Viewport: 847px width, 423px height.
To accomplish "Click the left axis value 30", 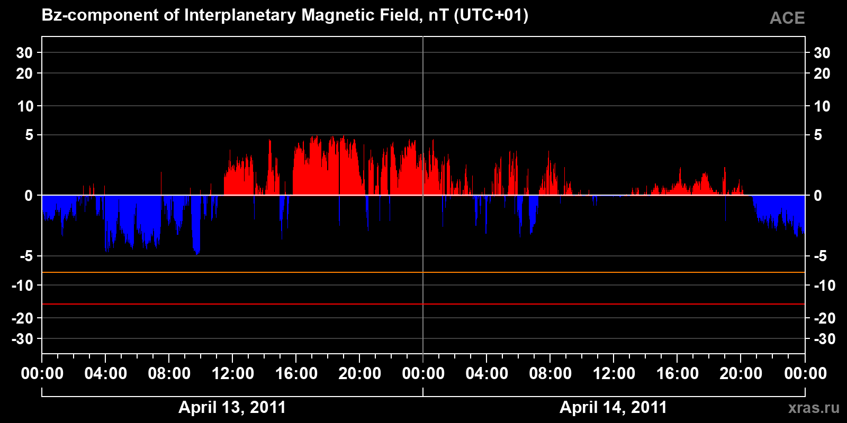I will pyautogui.click(x=24, y=53).
